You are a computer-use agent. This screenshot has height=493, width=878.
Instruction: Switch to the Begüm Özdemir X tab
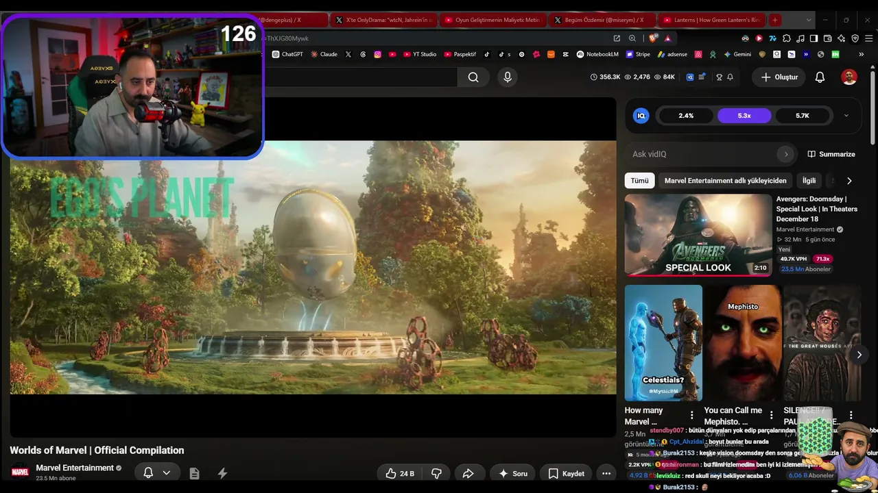pos(602,20)
